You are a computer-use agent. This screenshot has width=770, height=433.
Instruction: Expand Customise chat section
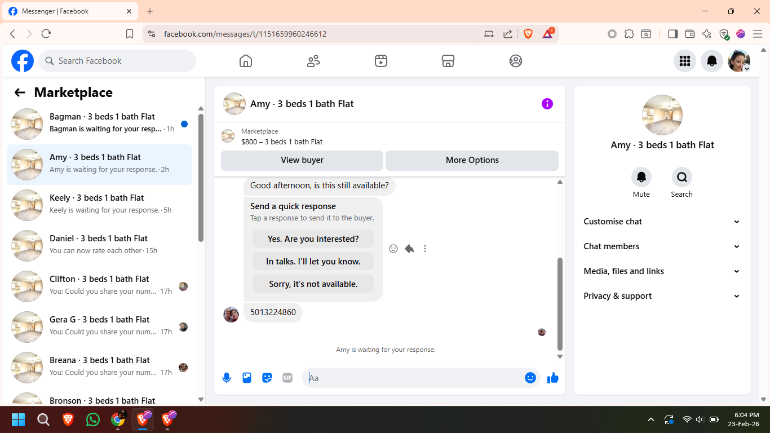[662, 222]
